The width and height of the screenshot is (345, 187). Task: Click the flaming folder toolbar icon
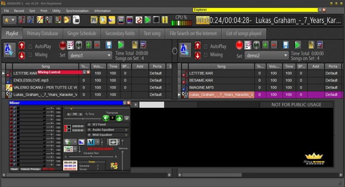(x=67, y=20)
